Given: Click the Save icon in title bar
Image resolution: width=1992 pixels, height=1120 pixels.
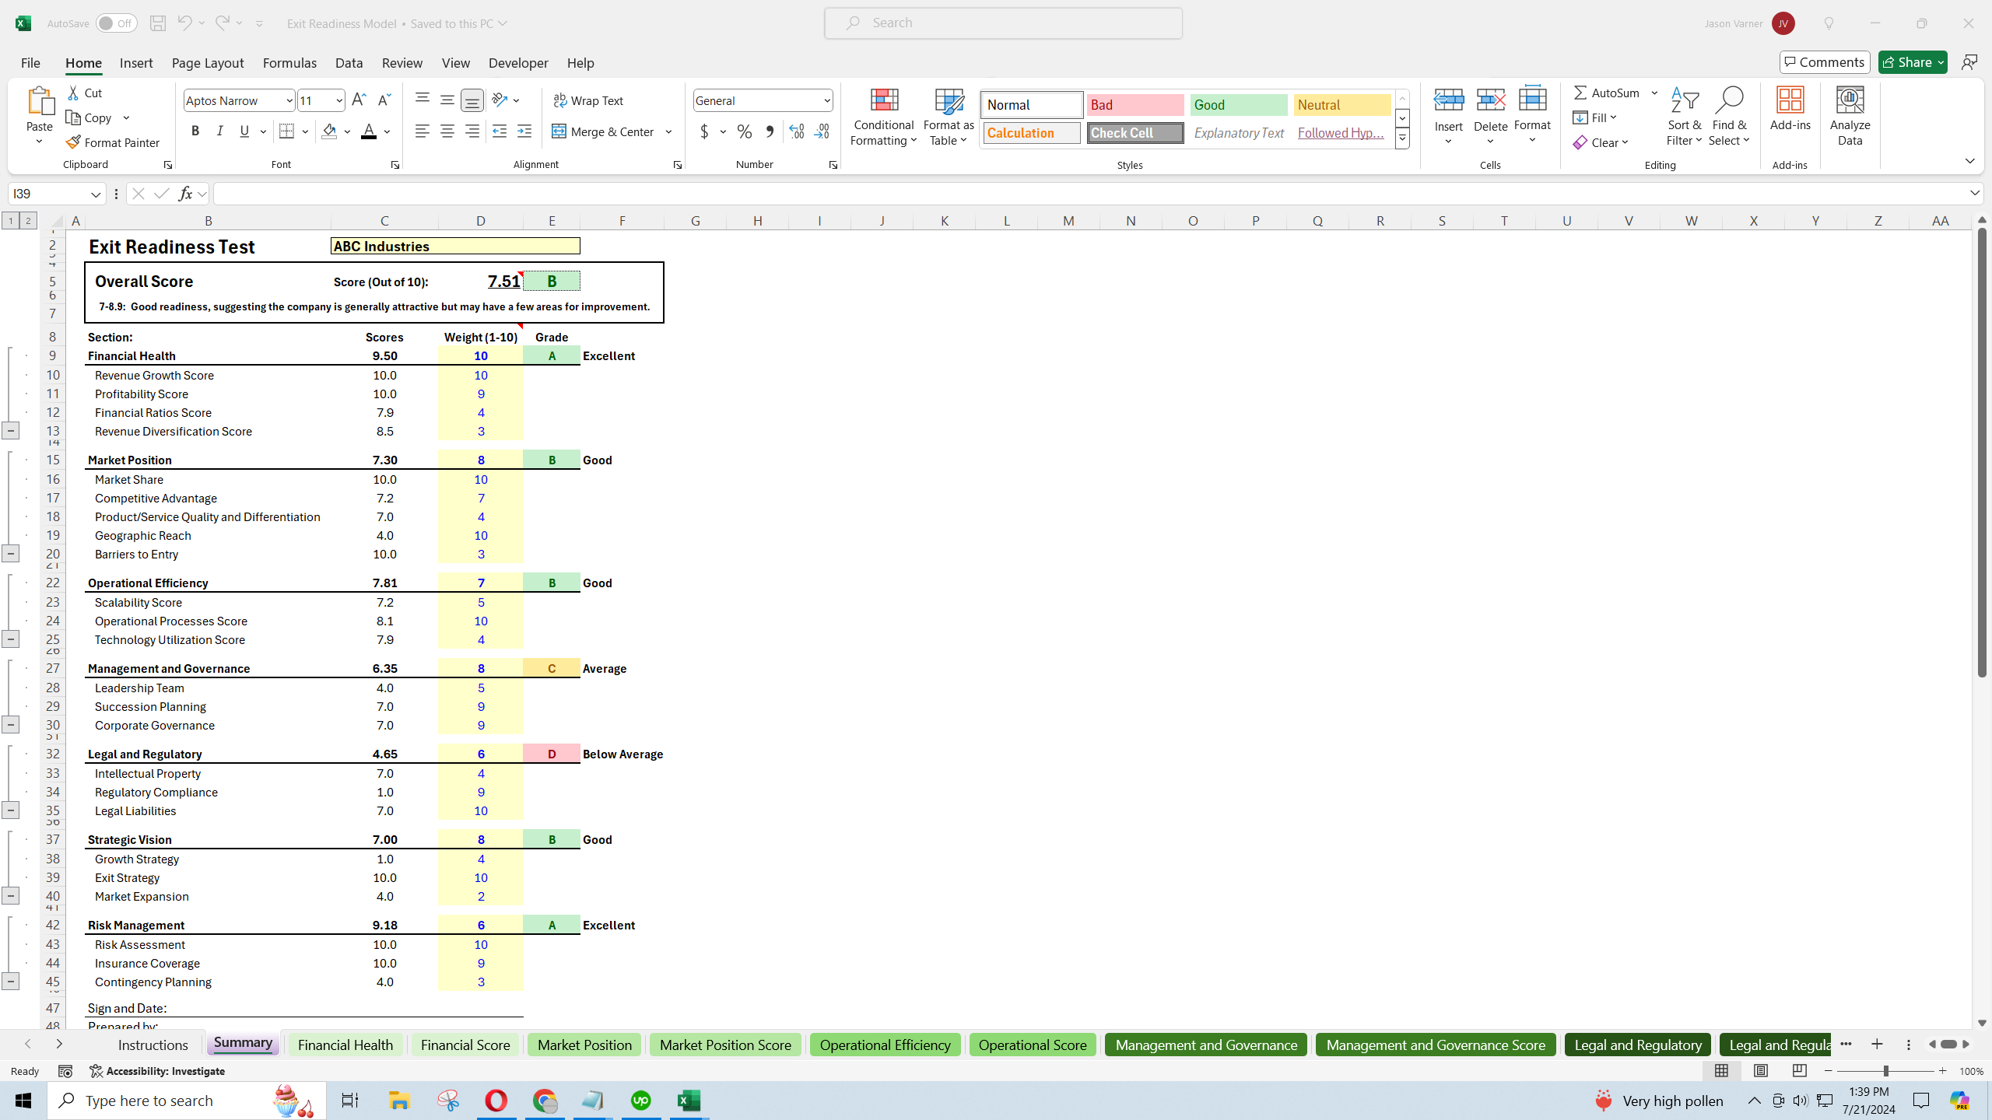Looking at the screenshot, I should pyautogui.click(x=157, y=23).
